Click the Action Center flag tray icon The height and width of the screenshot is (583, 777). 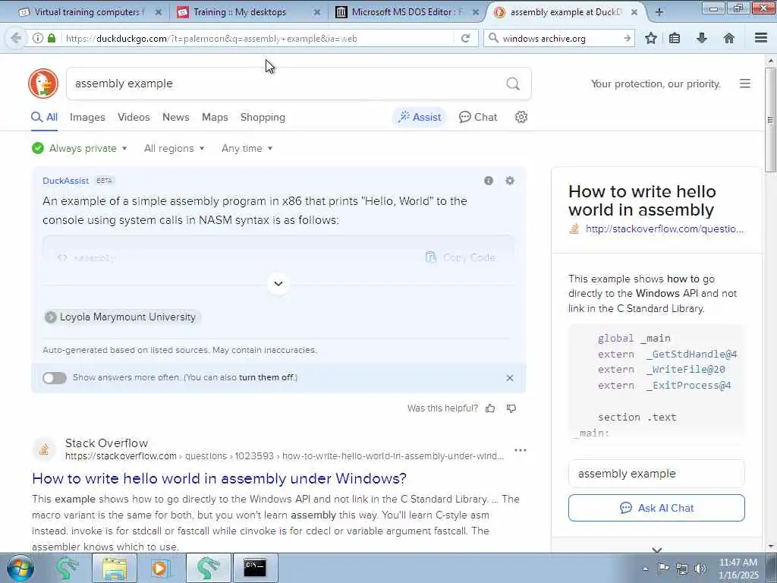click(663, 569)
